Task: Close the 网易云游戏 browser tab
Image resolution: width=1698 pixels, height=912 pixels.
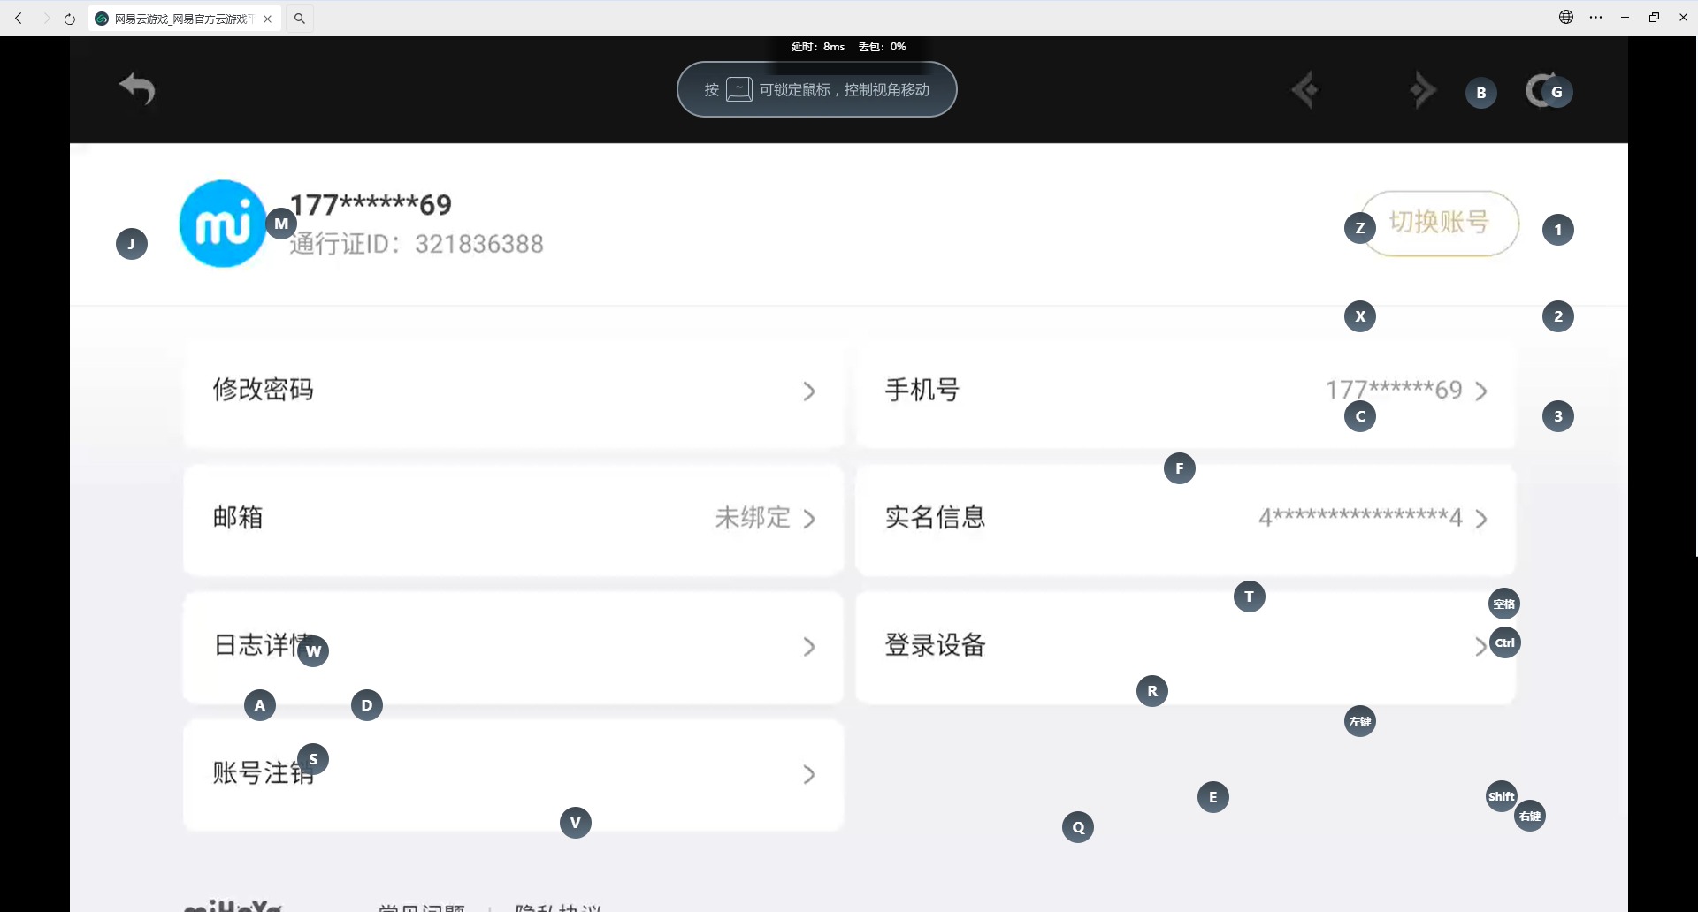Action: 268,19
